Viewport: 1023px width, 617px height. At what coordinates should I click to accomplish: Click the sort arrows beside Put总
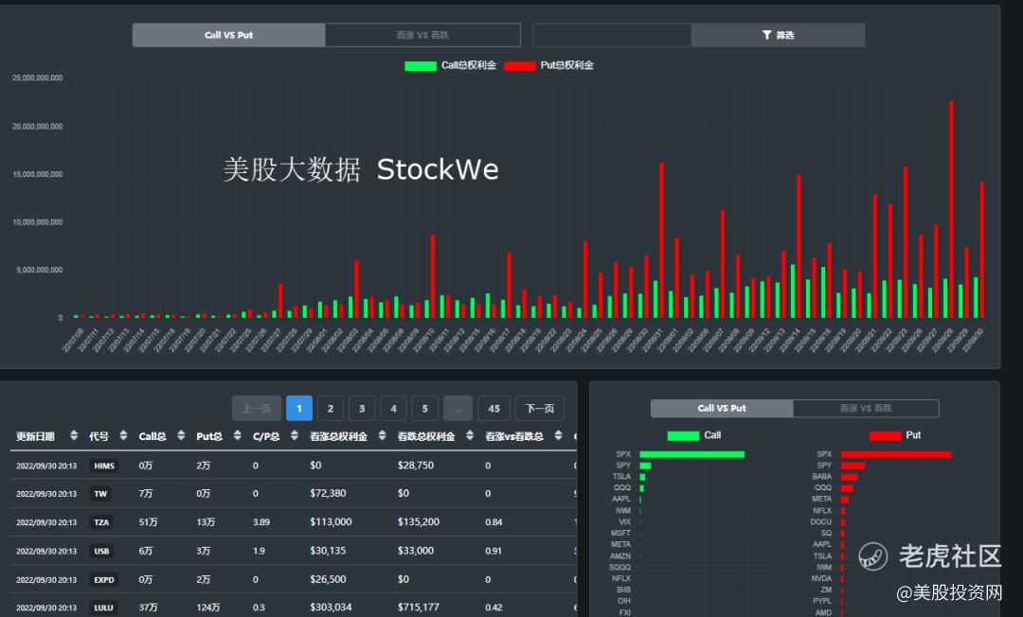pos(238,435)
